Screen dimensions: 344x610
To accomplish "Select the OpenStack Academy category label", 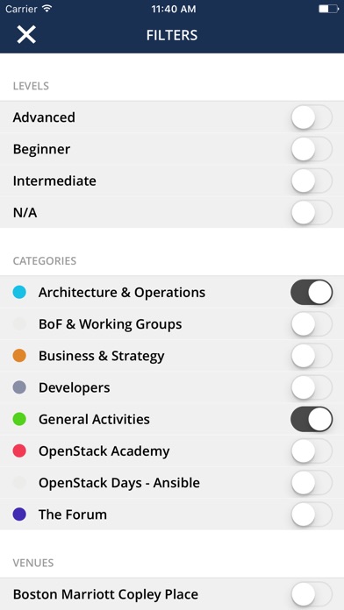I will click(104, 451).
